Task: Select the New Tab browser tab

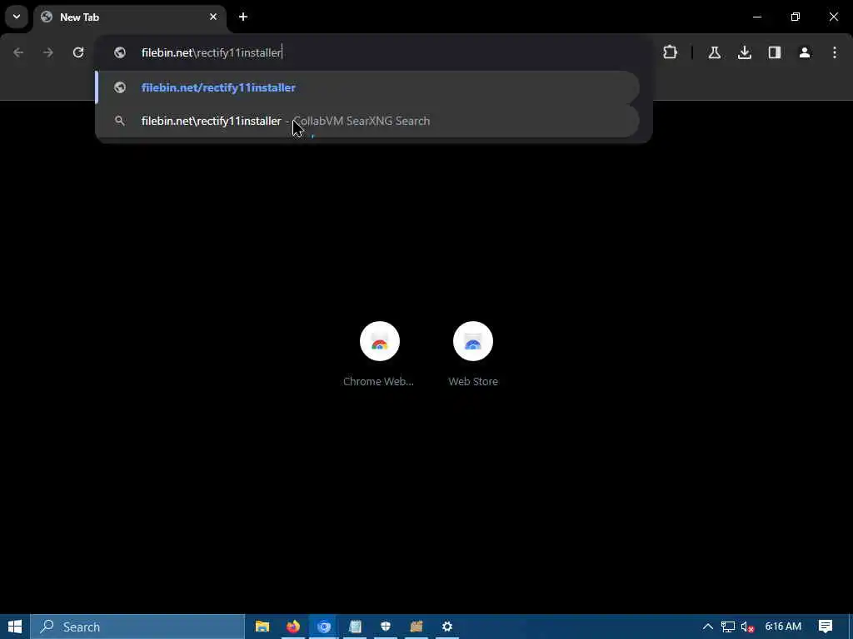Action: tap(129, 17)
